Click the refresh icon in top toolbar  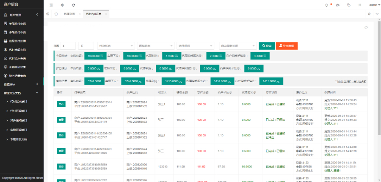73,5
